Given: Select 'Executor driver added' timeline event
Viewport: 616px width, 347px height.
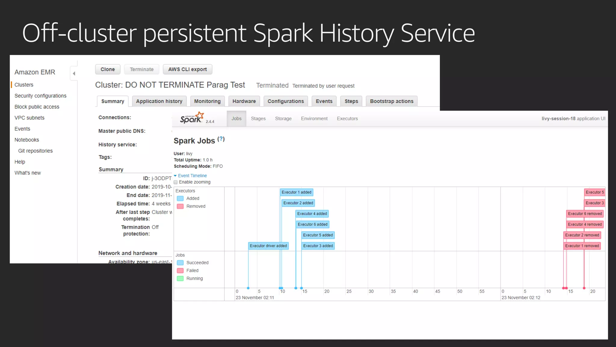Looking at the screenshot, I should (x=268, y=246).
